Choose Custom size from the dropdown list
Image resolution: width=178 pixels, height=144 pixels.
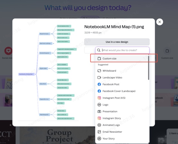121,59
